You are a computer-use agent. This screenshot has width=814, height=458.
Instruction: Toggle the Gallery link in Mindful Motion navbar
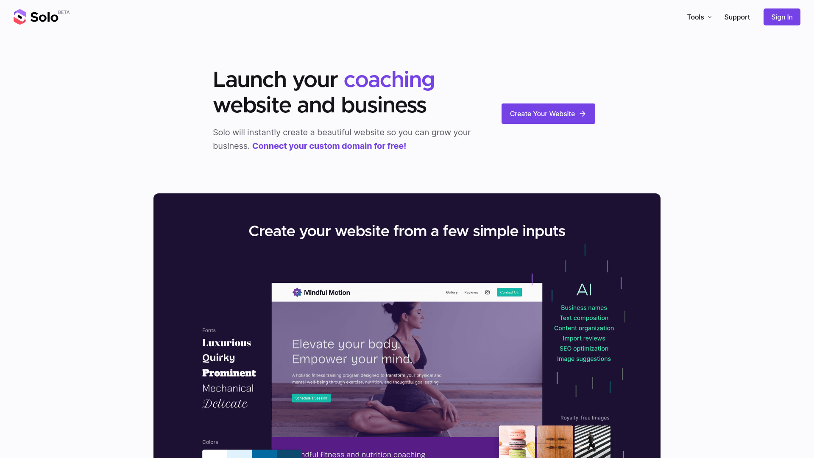452,293
